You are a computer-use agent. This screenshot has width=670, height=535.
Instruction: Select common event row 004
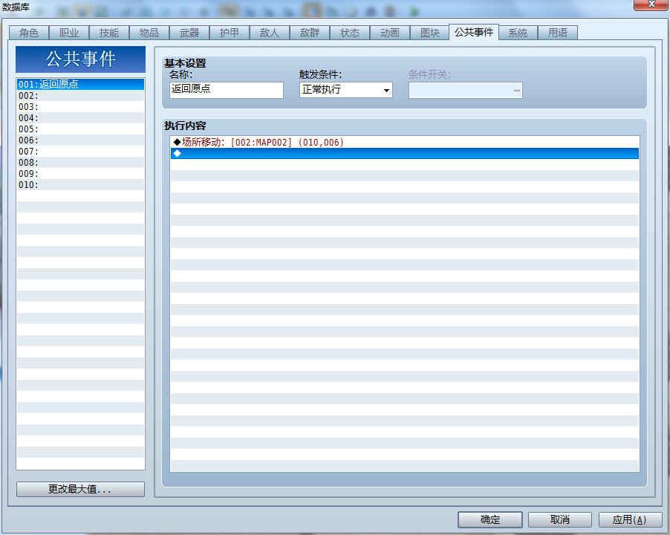(x=80, y=117)
